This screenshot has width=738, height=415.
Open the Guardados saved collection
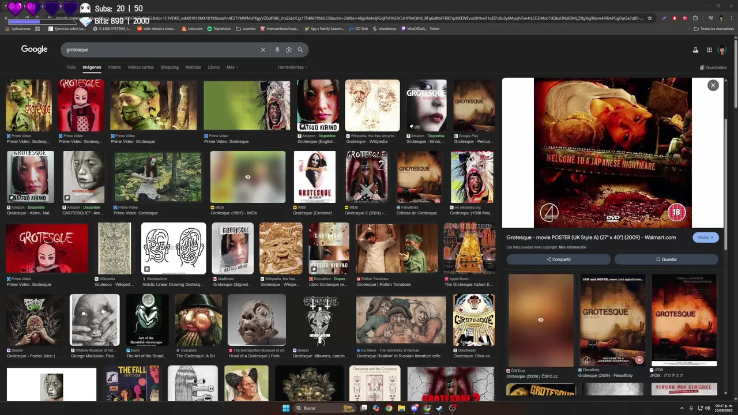[713, 67]
